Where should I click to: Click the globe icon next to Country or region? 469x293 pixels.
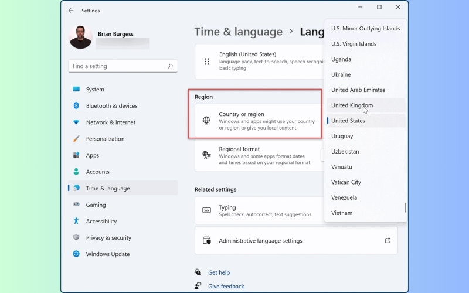[x=206, y=121]
